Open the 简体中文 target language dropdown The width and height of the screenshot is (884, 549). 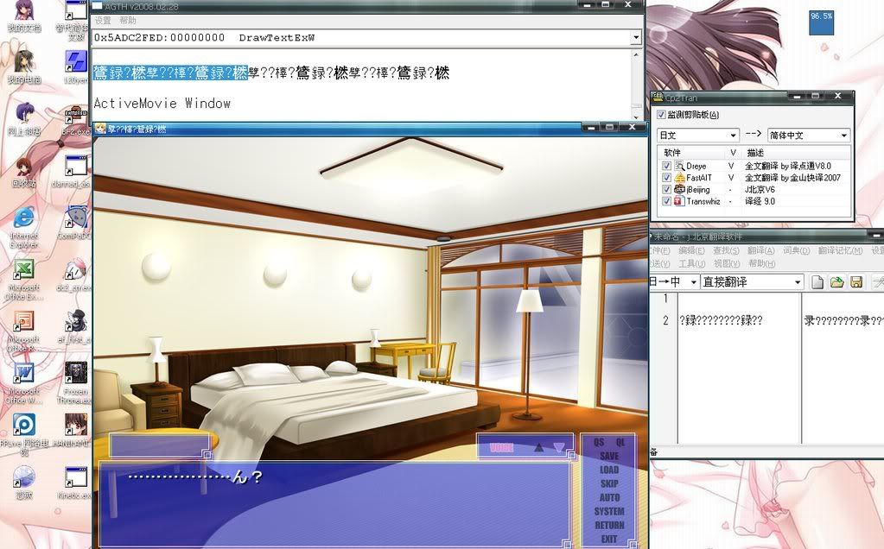click(x=844, y=136)
